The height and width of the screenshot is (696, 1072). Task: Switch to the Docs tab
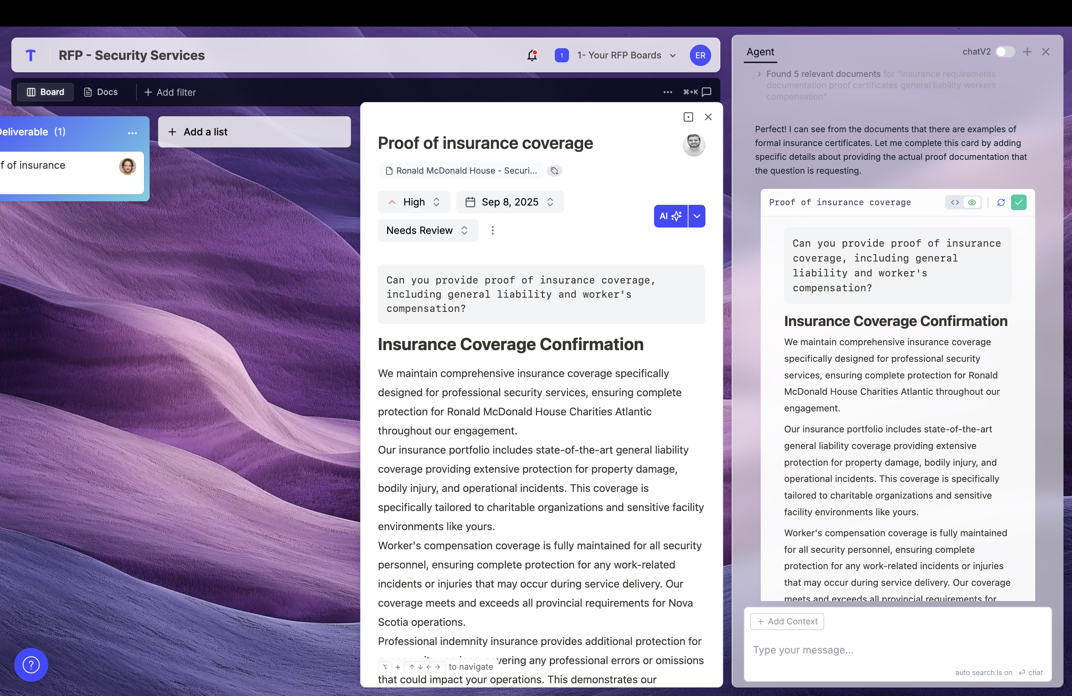coord(101,92)
